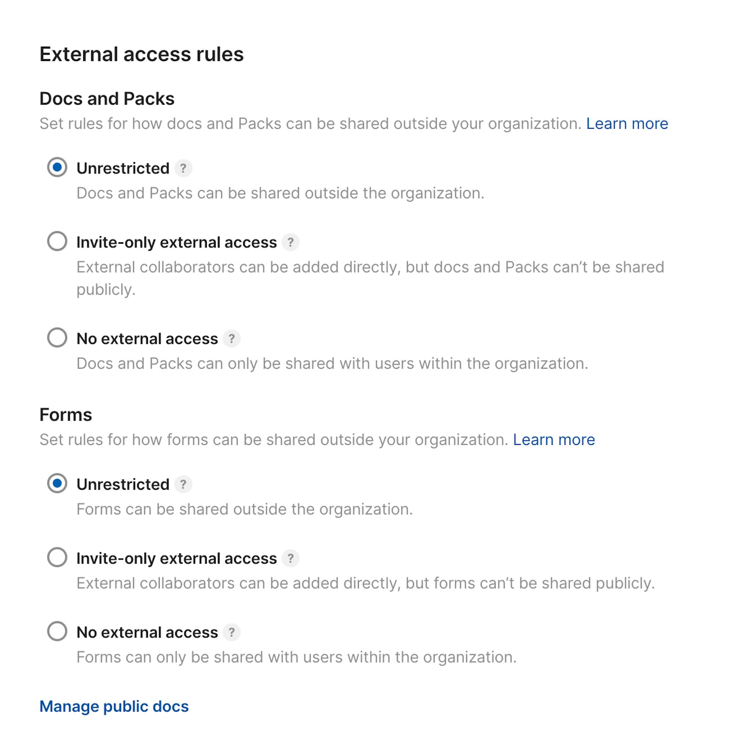Click description 'Docs and Packs can only be shared with users'
This screenshot has width=736, height=732.
click(x=333, y=363)
